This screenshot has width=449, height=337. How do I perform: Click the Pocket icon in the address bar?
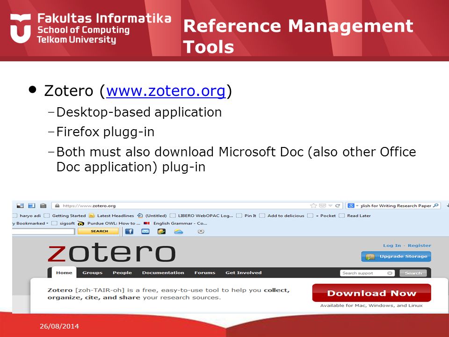322,206
